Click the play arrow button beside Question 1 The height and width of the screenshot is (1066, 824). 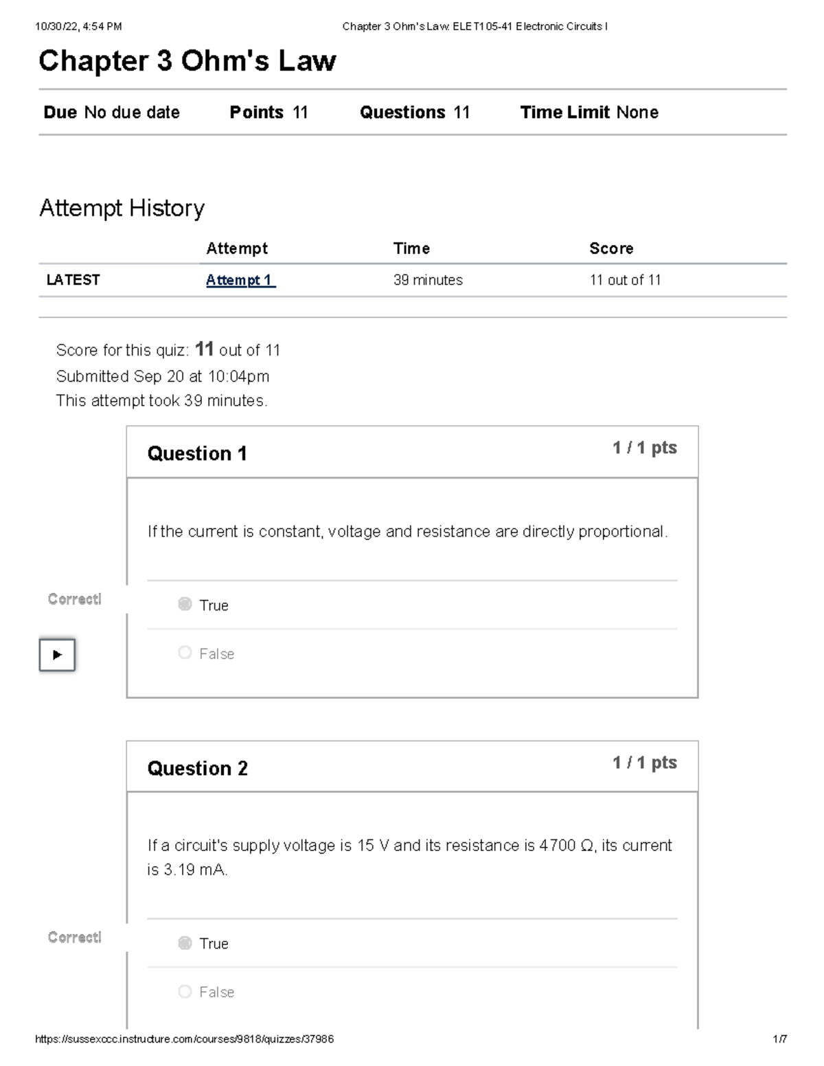click(x=57, y=655)
